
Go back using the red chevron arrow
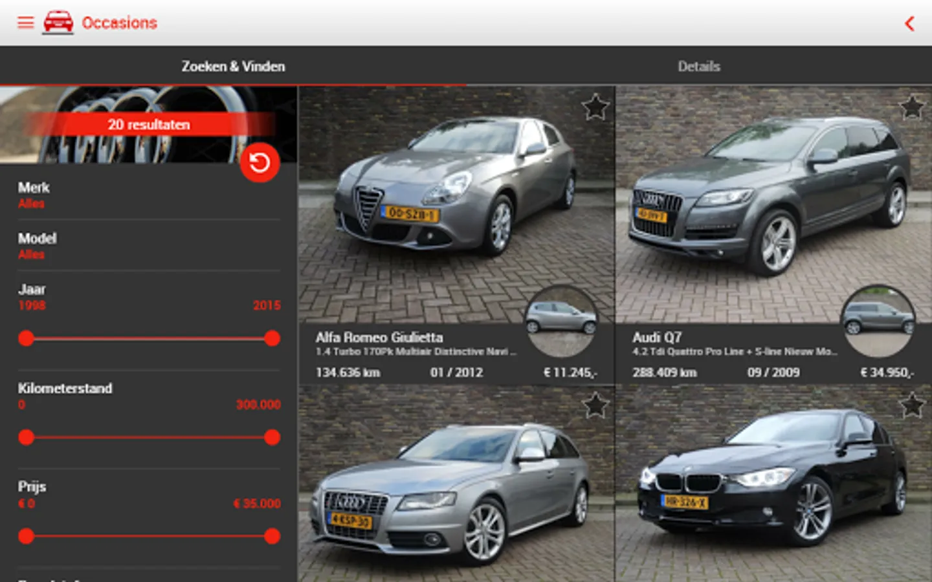coord(909,23)
